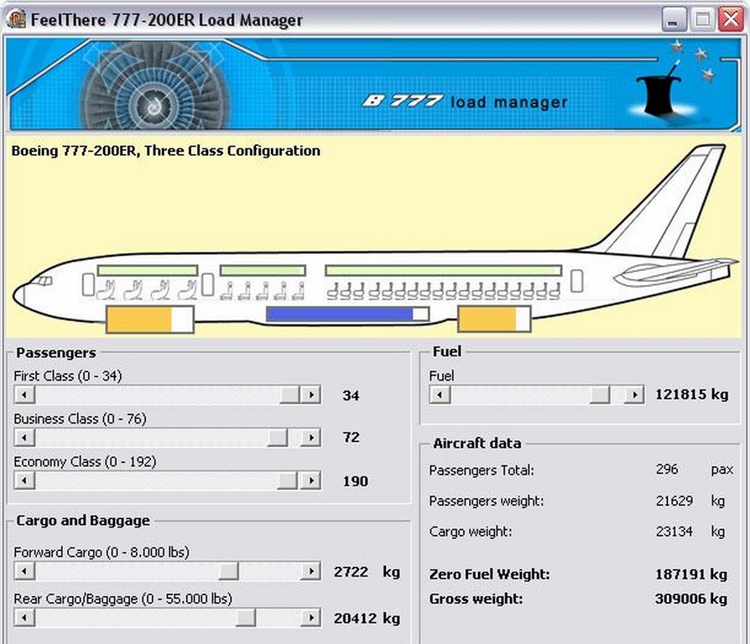The width and height of the screenshot is (750, 644).
Task: Minimize the Load Manager window
Action: (674, 19)
